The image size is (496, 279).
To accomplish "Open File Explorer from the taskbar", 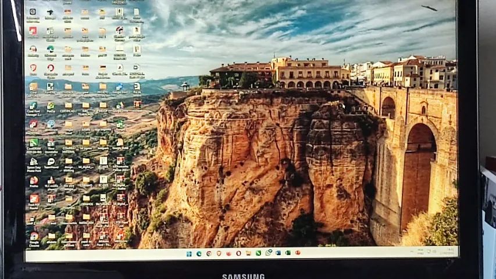I will 248,253.
